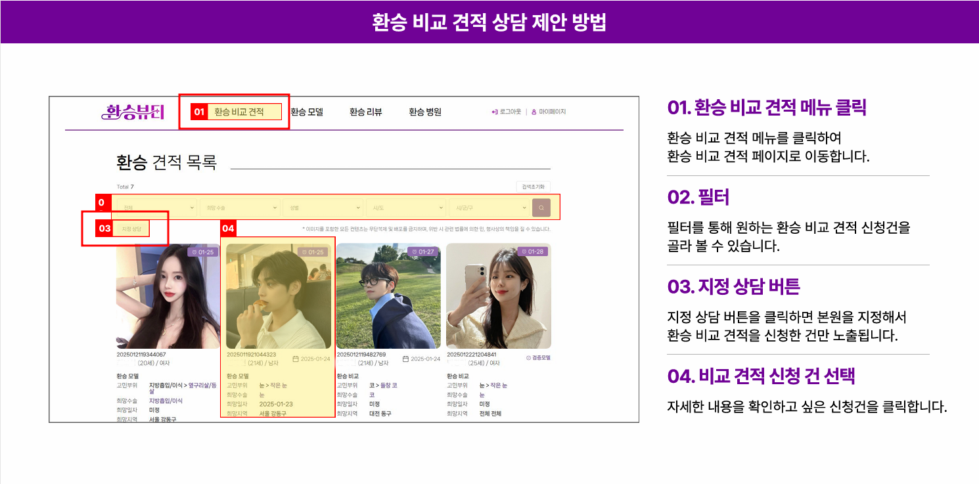The height and width of the screenshot is (484, 979).
Task: Toggle the 지정 상담 filter
Action: 131,229
